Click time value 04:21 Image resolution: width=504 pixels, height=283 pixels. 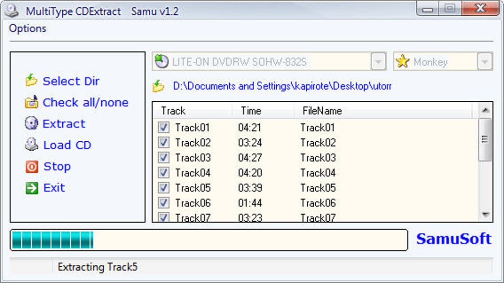click(250, 127)
